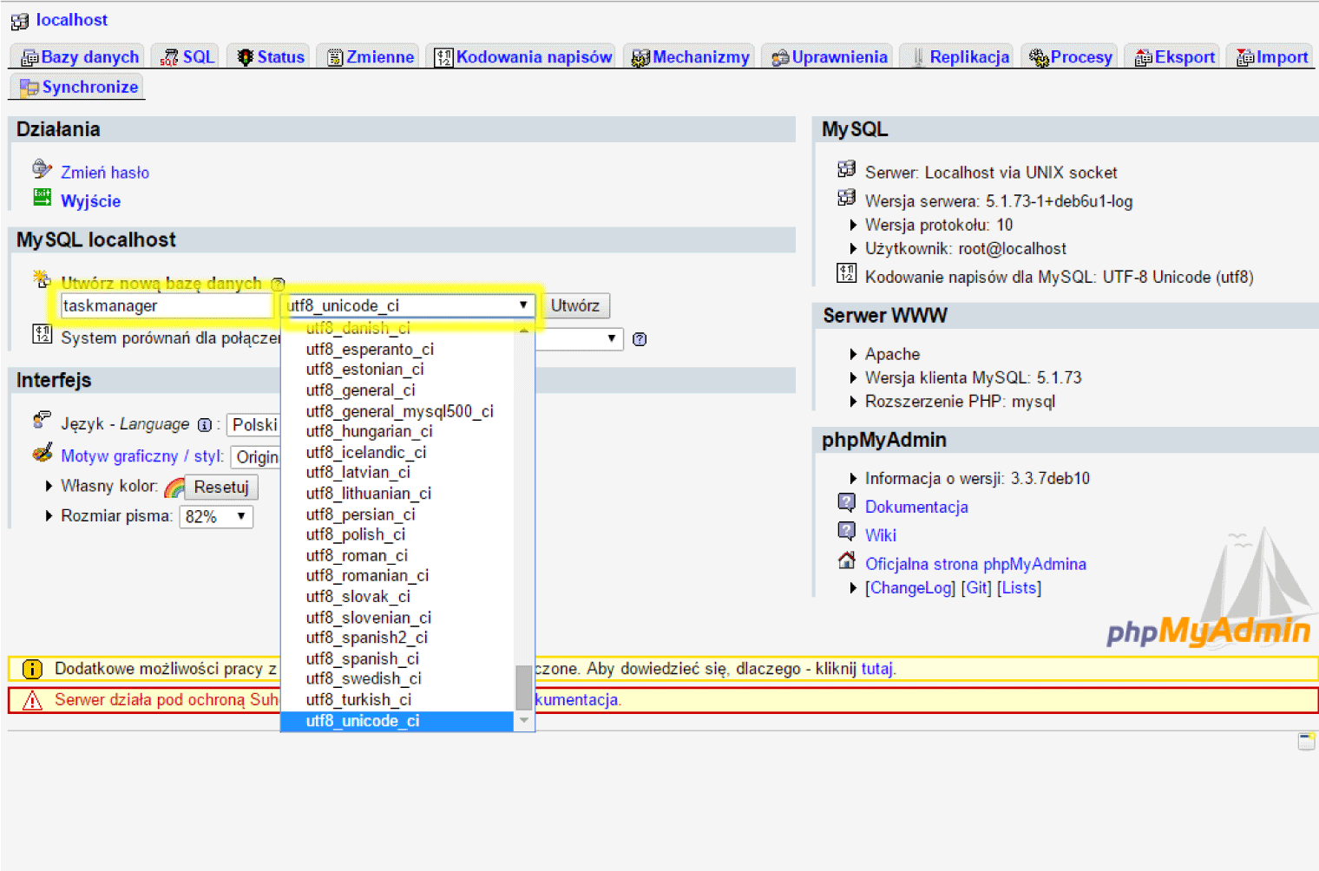The image size is (1319, 871).
Task: Open the SQL tab
Action: (x=187, y=57)
